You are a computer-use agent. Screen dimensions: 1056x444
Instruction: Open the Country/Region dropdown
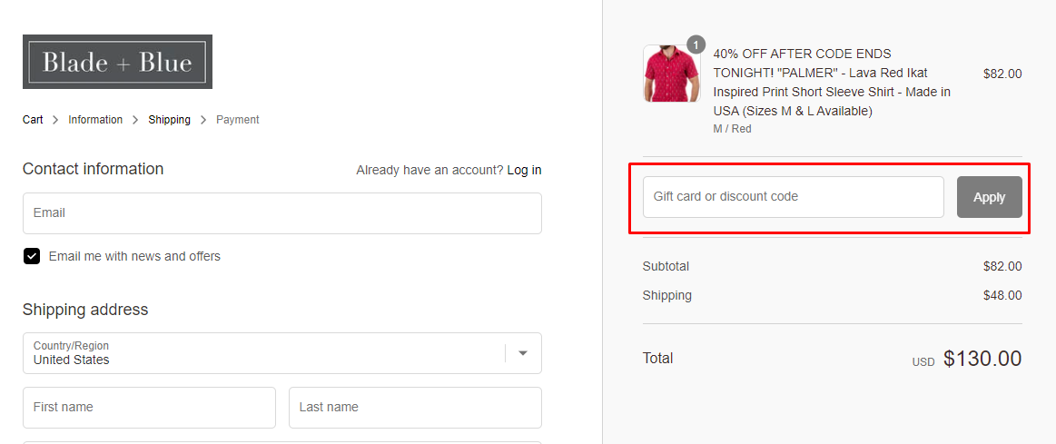pyautogui.click(x=282, y=353)
